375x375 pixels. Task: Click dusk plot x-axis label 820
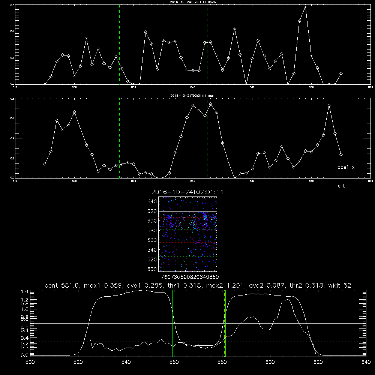(x=74, y=181)
